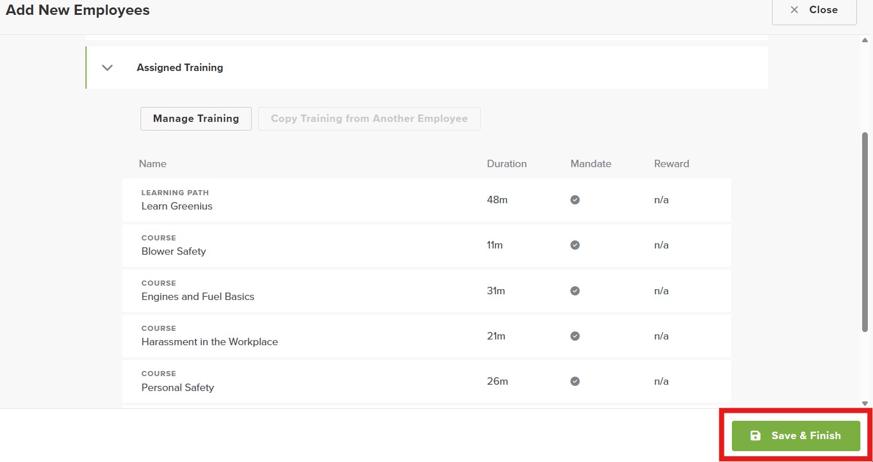This screenshot has height=462, width=873.
Task: Click the Reward column header
Action: pos(672,164)
